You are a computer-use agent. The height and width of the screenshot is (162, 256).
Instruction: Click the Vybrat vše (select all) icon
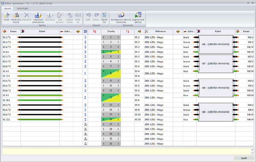click(104, 15)
